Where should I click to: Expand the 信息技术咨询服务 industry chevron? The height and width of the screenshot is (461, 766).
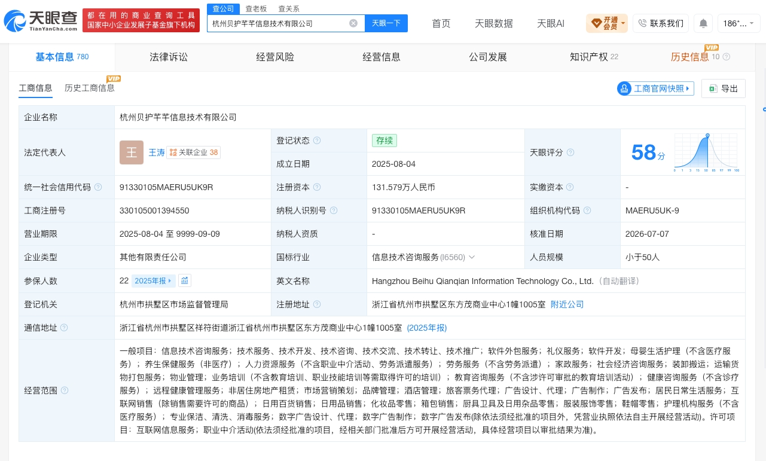[472, 257]
